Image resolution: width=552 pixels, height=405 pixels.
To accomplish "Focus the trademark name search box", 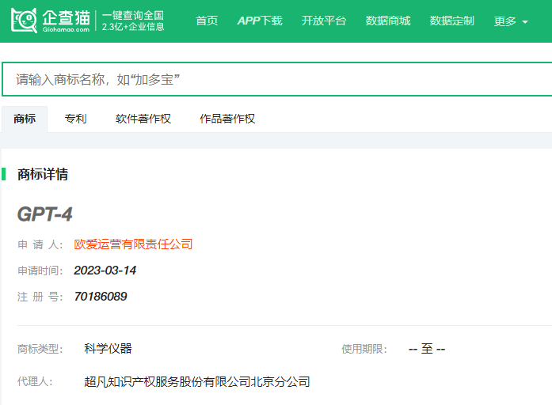I will point(276,79).
